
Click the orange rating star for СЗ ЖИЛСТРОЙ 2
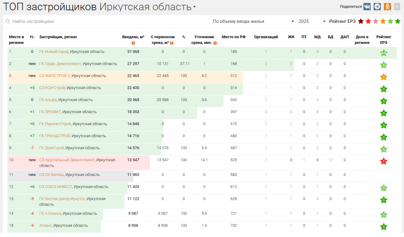coord(383,77)
